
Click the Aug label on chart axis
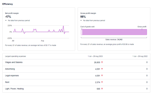click(x=42, y=41)
